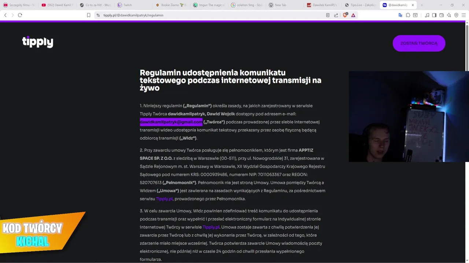Bookmark this page with the bookmark icon

coord(89,15)
